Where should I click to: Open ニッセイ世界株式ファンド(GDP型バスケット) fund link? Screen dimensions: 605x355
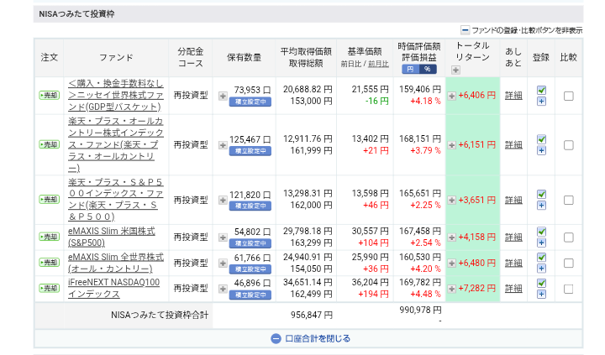pos(116,95)
